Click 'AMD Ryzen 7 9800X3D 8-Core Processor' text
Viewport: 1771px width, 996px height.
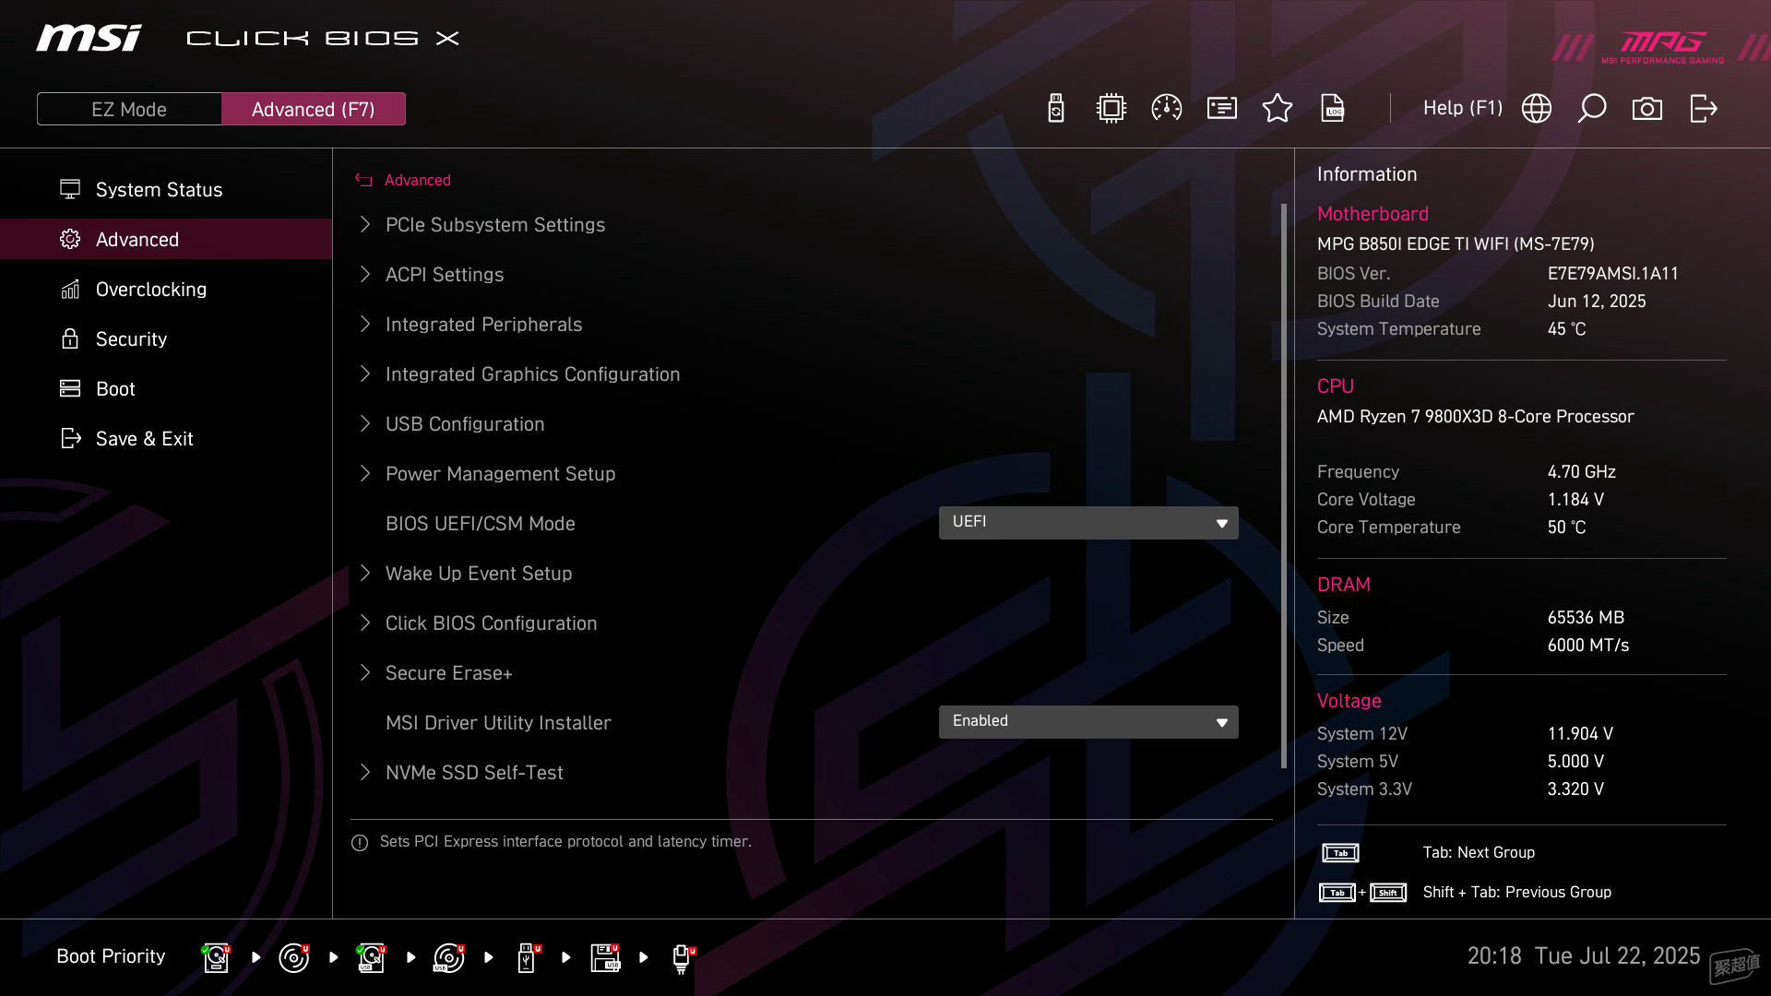pyautogui.click(x=1475, y=416)
